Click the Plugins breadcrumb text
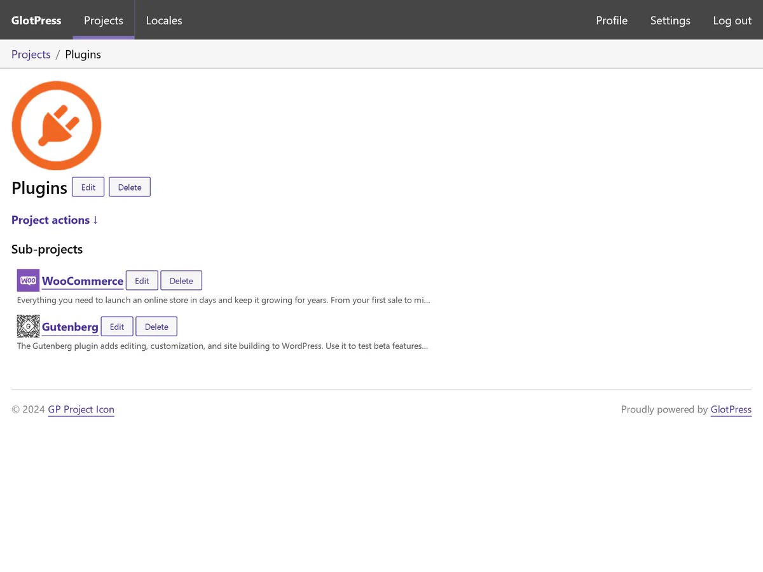763x572 pixels. tap(83, 55)
